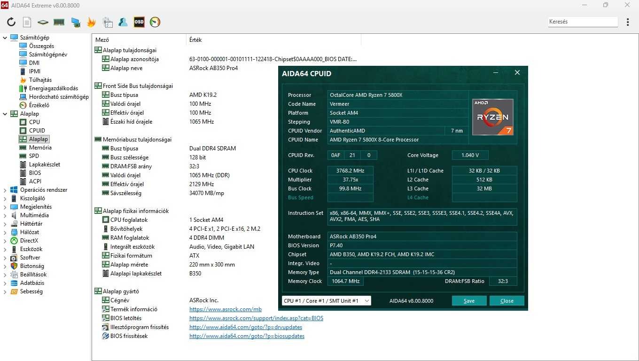Image resolution: width=639 pixels, height=361 pixels.
Task: Expand the Kiszolgáló tree node
Action: 5,198
